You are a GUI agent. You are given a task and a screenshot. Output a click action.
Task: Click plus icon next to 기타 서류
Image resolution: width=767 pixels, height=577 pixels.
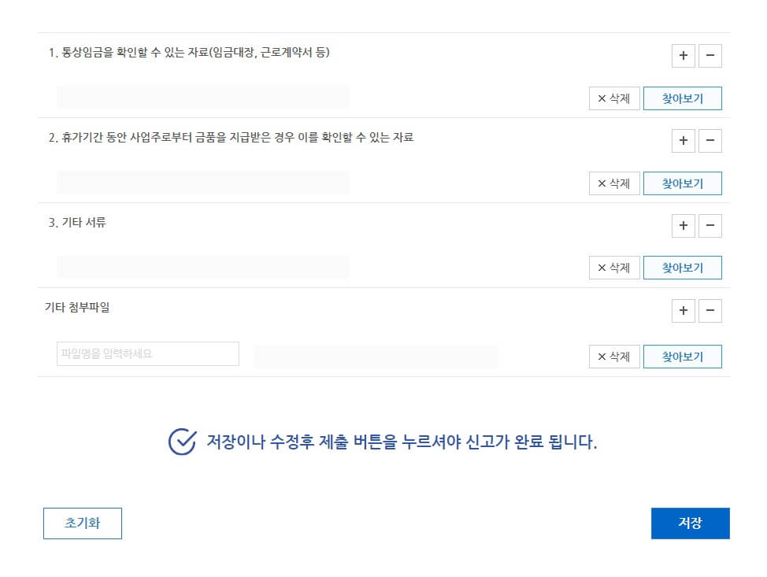(683, 226)
